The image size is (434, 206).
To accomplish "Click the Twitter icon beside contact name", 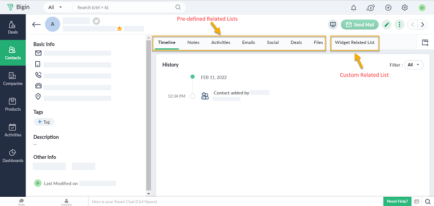I will (x=97, y=21).
